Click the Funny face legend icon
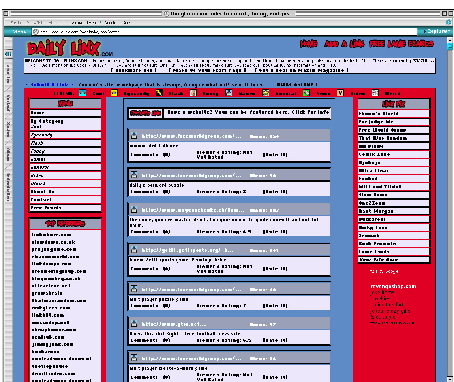454x382 pixels. coord(193,93)
